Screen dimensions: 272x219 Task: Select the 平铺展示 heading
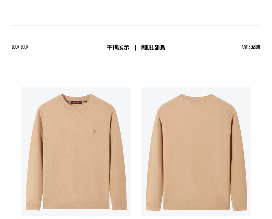pyautogui.click(x=118, y=47)
